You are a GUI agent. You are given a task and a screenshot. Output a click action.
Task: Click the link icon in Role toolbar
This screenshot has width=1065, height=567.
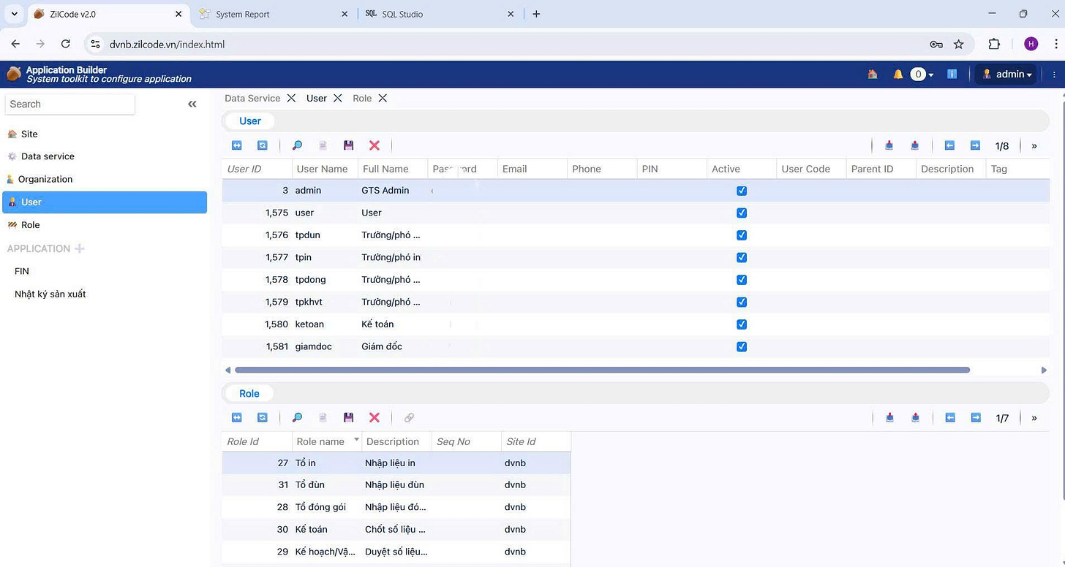(409, 417)
